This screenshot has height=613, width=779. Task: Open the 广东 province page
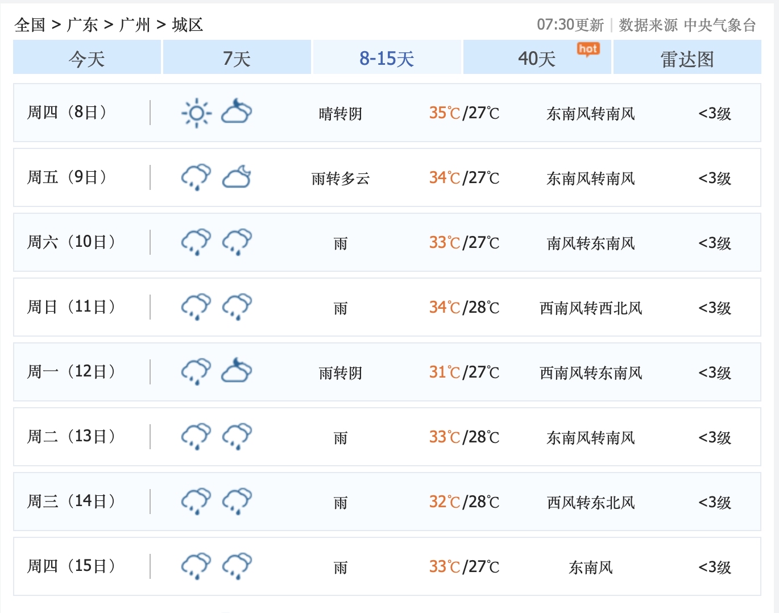pos(82,24)
